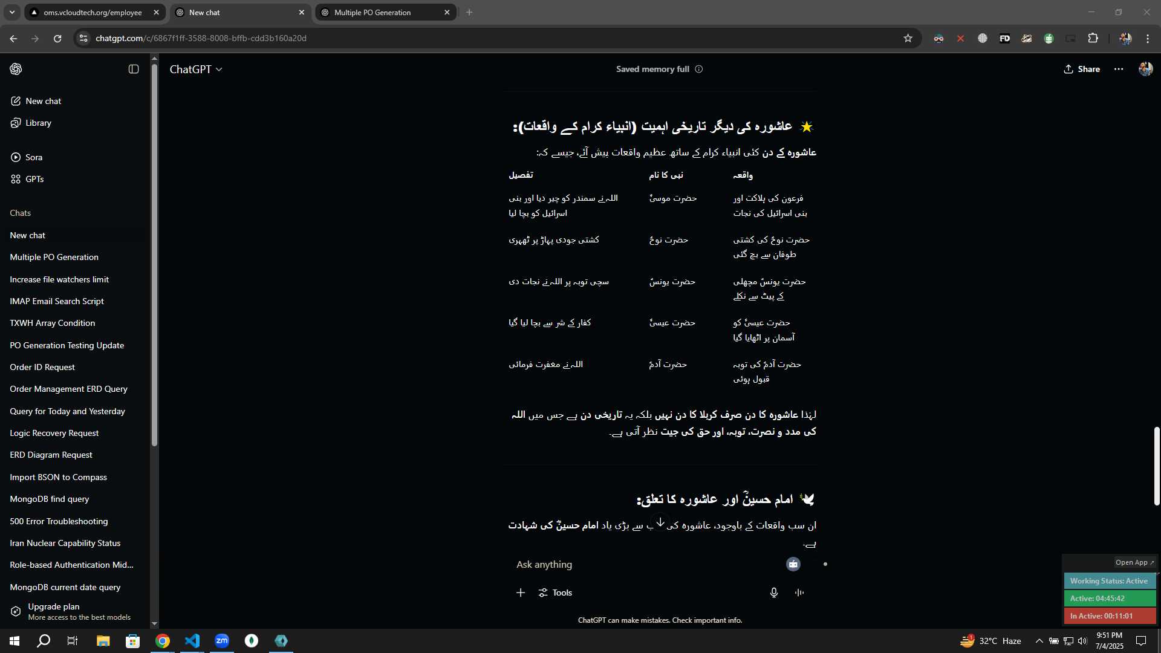Screen dimensions: 1161x653
Task: Click the ChatGPT logo icon in sidebar
Action: click(x=16, y=69)
